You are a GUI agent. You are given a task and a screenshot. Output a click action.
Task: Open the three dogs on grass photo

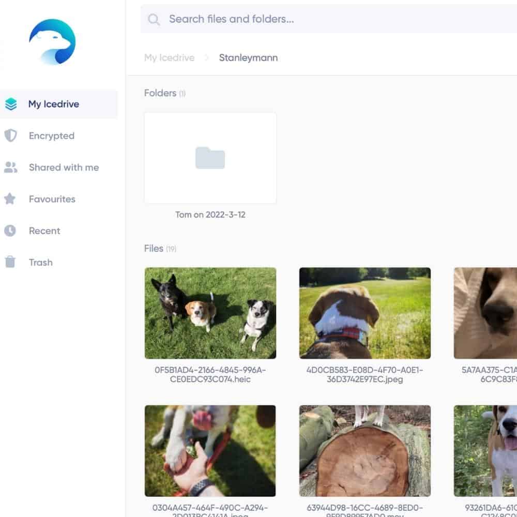[x=210, y=313]
